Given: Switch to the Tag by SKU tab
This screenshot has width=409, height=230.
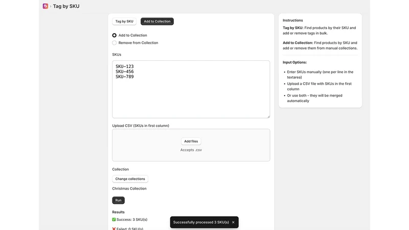Looking at the screenshot, I should (x=124, y=21).
